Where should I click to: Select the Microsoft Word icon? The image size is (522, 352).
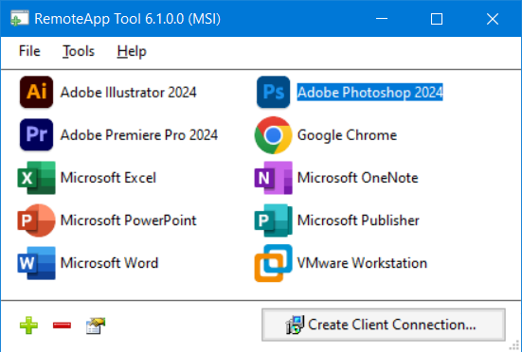(36, 263)
